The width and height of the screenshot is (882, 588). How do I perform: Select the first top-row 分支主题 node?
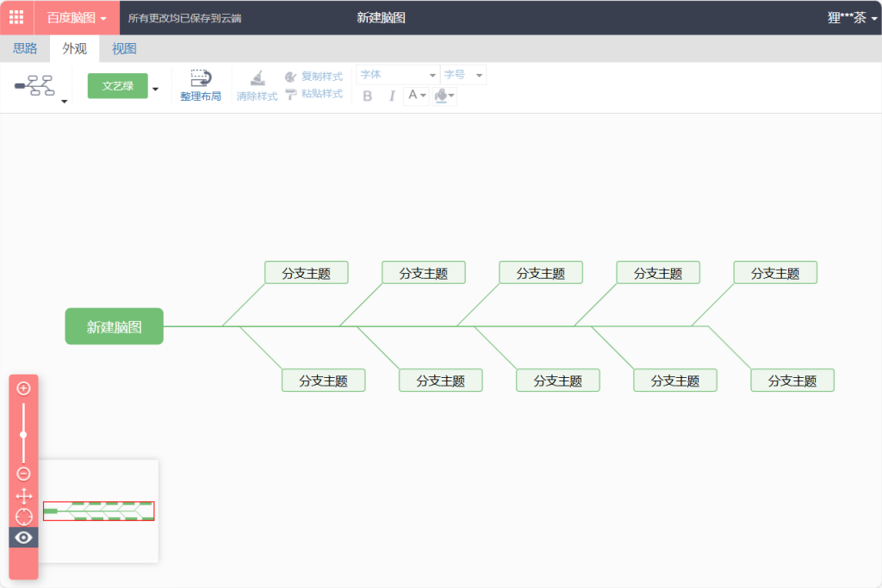(x=307, y=273)
